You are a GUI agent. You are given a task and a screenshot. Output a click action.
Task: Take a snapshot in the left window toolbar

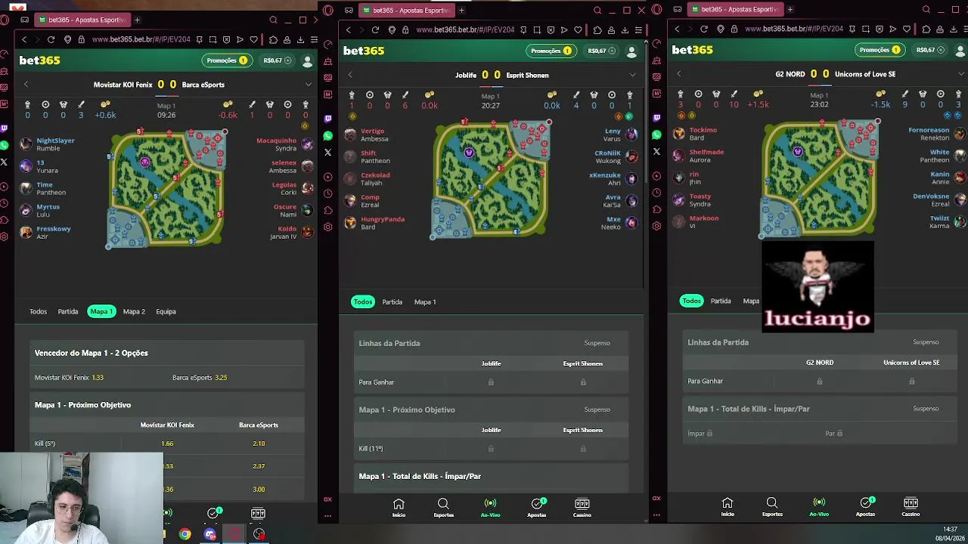point(213,39)
